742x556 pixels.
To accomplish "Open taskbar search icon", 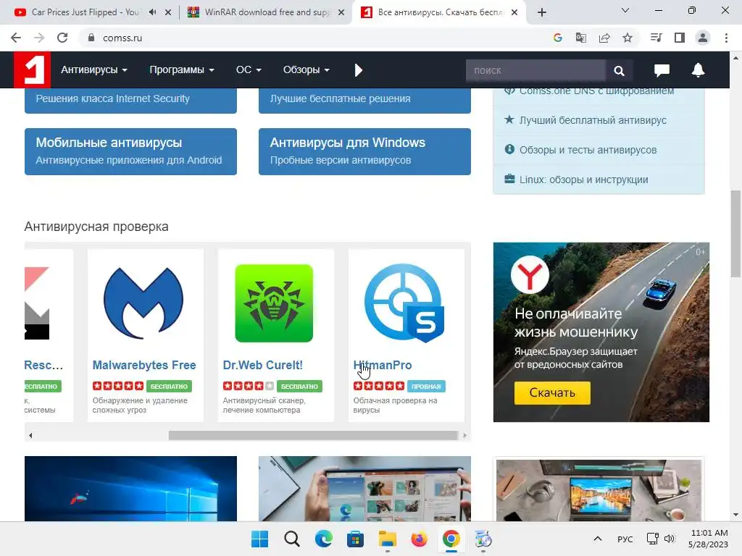I will pyautogui.click(x=291, y=539).
